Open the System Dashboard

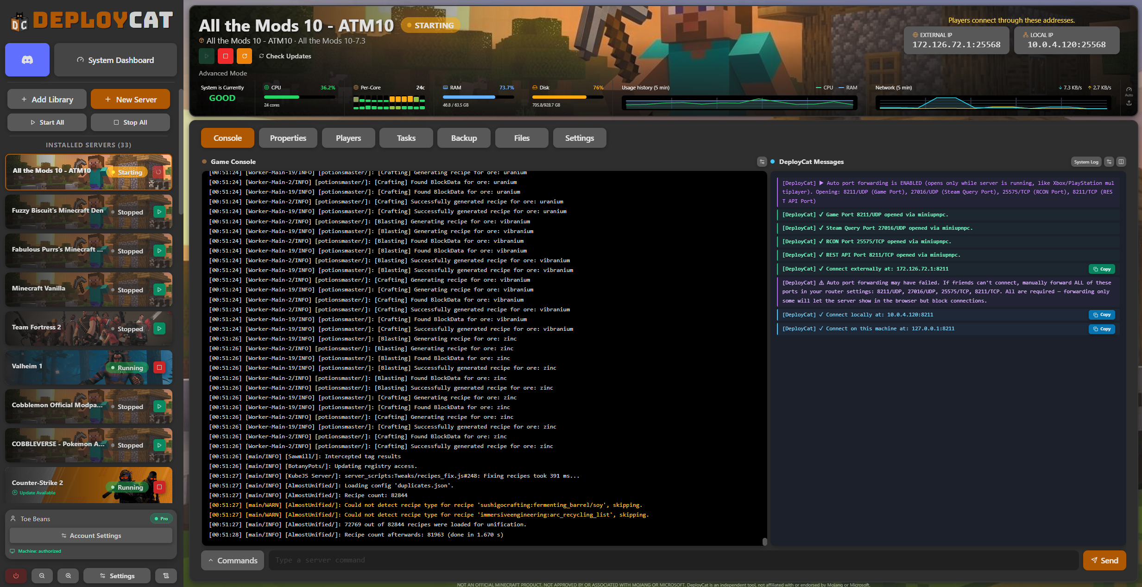(x=115, y=60)
